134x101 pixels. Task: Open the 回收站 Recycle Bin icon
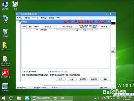coord(5,33)
